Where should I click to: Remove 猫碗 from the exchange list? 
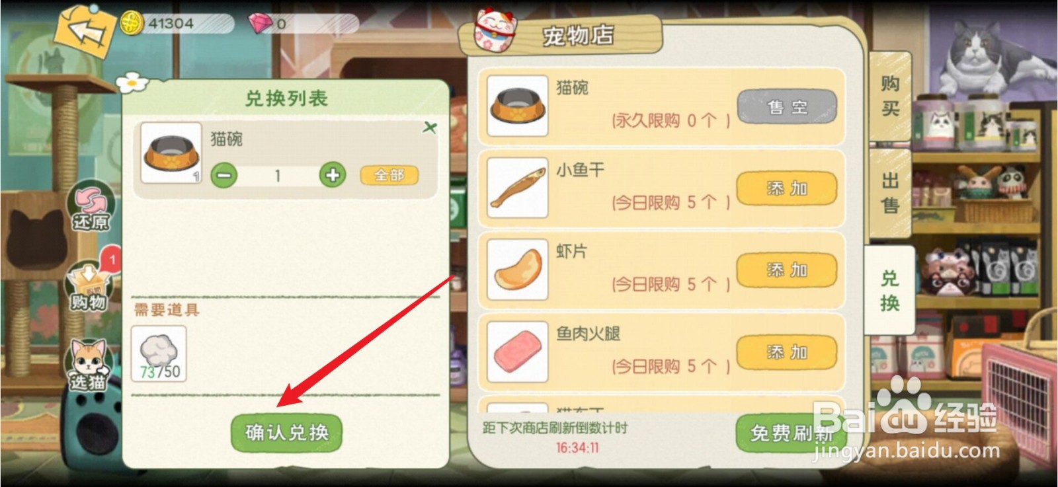(x=430, y=127)
